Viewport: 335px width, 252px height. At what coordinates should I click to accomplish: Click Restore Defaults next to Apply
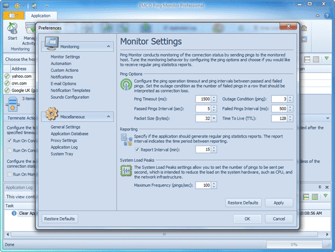click(243, 203)
